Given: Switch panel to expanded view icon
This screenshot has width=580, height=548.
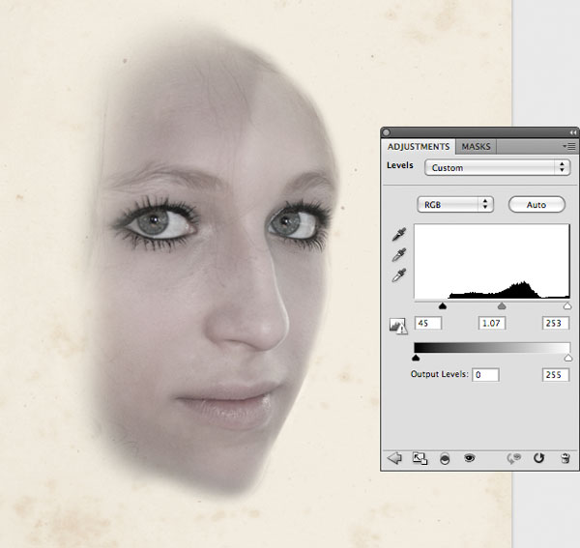Looking at the screenshot, I should coord(420,458).
